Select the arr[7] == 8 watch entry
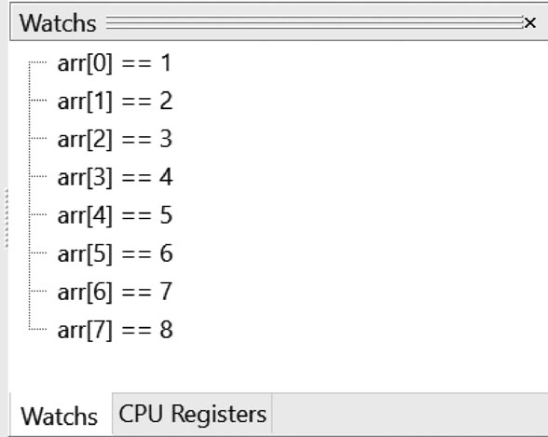 [x=115, y=330]
